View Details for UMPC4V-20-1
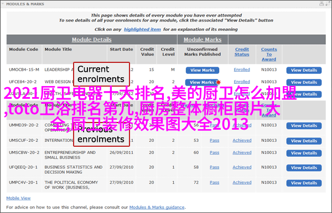Viewport: 332px width, 213px height. [x=304, y=183]
